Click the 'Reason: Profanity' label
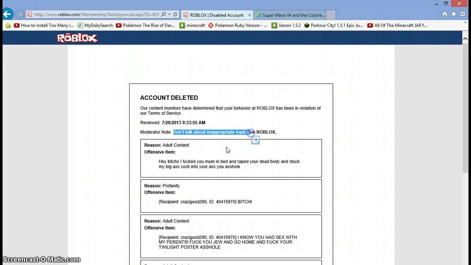The width and height of the screenshot is (471, 265). point(162,186)
